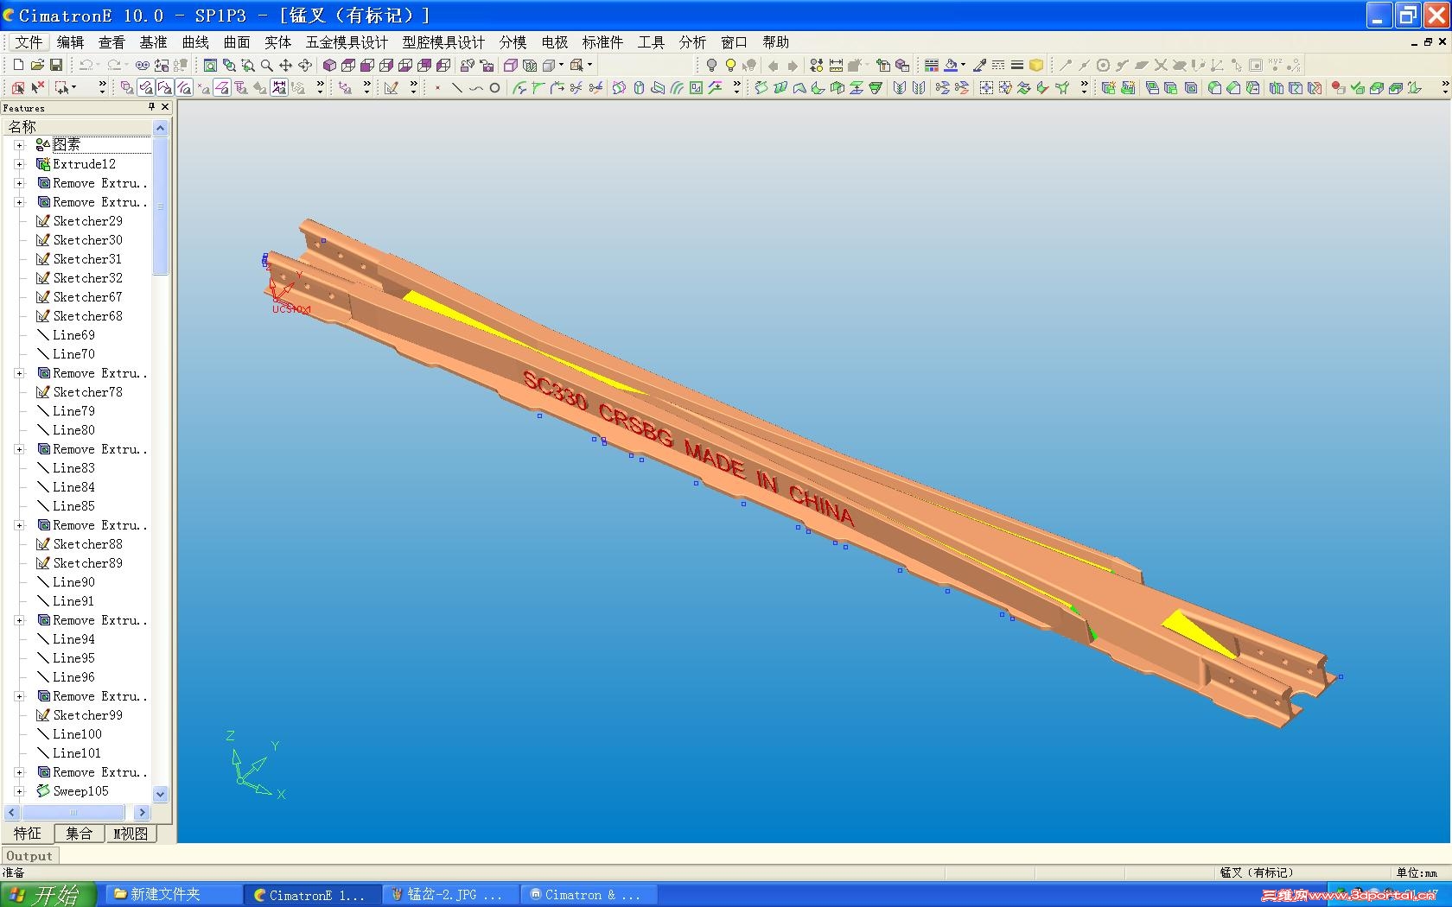Open the Cimatron & taskbar item

coord(590,895)
